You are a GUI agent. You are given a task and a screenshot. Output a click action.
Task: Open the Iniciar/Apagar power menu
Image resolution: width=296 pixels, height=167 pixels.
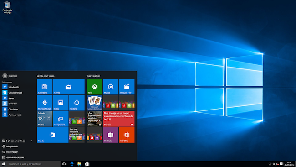tap(10, 152)
